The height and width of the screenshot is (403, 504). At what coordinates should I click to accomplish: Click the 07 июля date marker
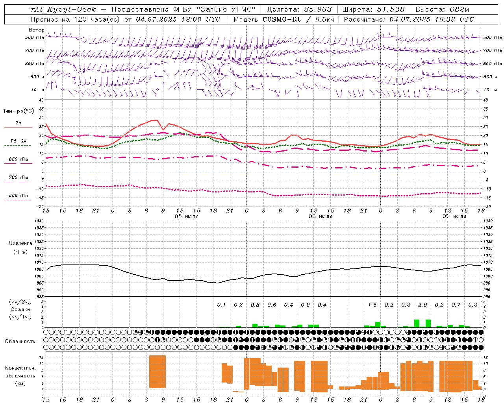coord(454,216)
